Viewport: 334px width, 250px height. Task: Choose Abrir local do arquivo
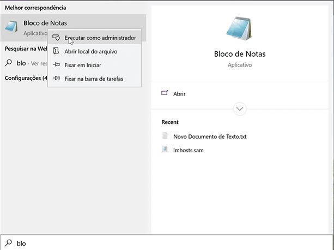click(x=94, y=51)
